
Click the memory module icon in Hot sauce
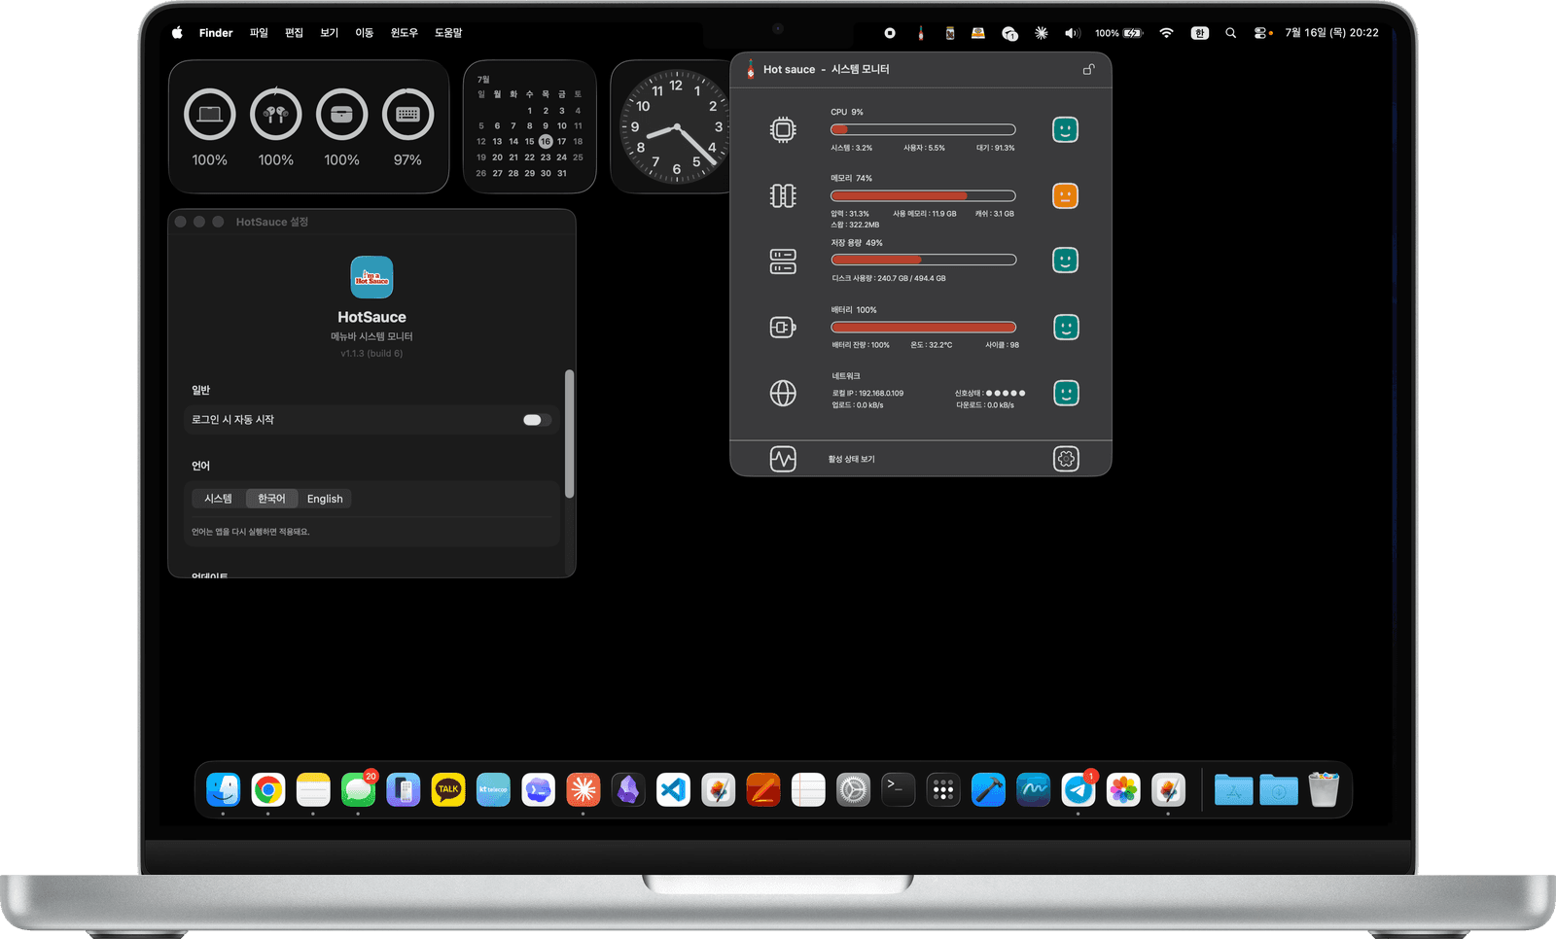[783, 195]
